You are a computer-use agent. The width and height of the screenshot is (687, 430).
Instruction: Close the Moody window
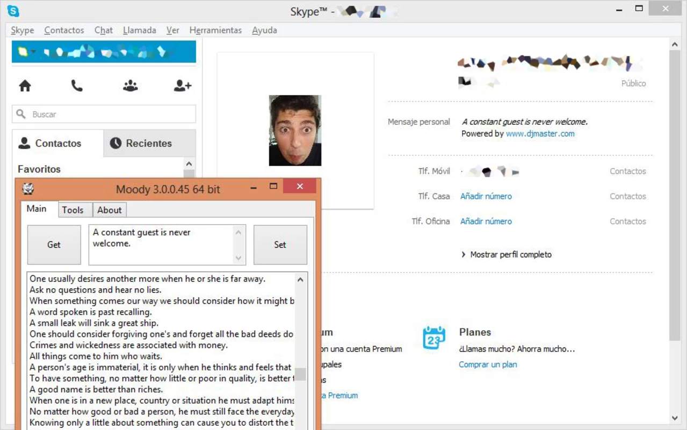coord(300,186)
